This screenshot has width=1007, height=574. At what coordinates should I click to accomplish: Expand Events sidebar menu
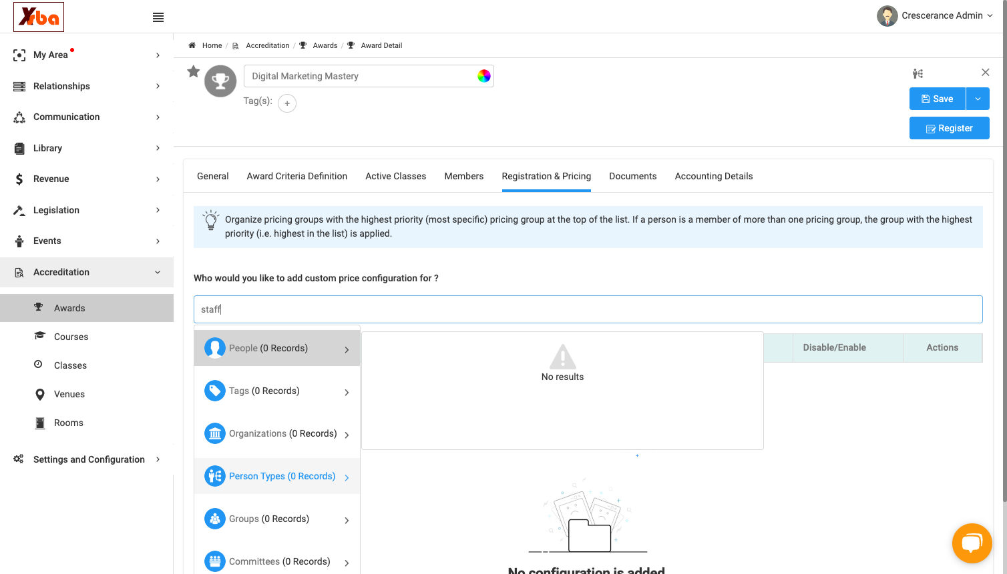click(x=87, y=241)
